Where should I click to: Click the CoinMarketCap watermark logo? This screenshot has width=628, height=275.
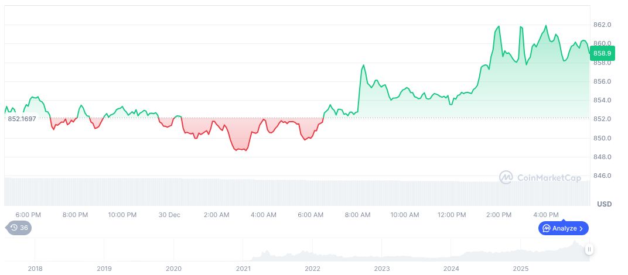506,177
